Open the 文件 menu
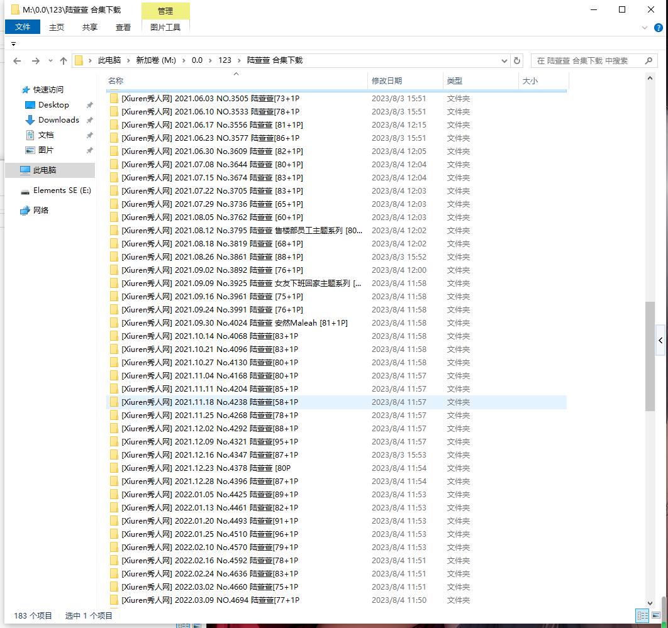Image resolution: width=668 pixels, height=628 pixels. (23, 27)
